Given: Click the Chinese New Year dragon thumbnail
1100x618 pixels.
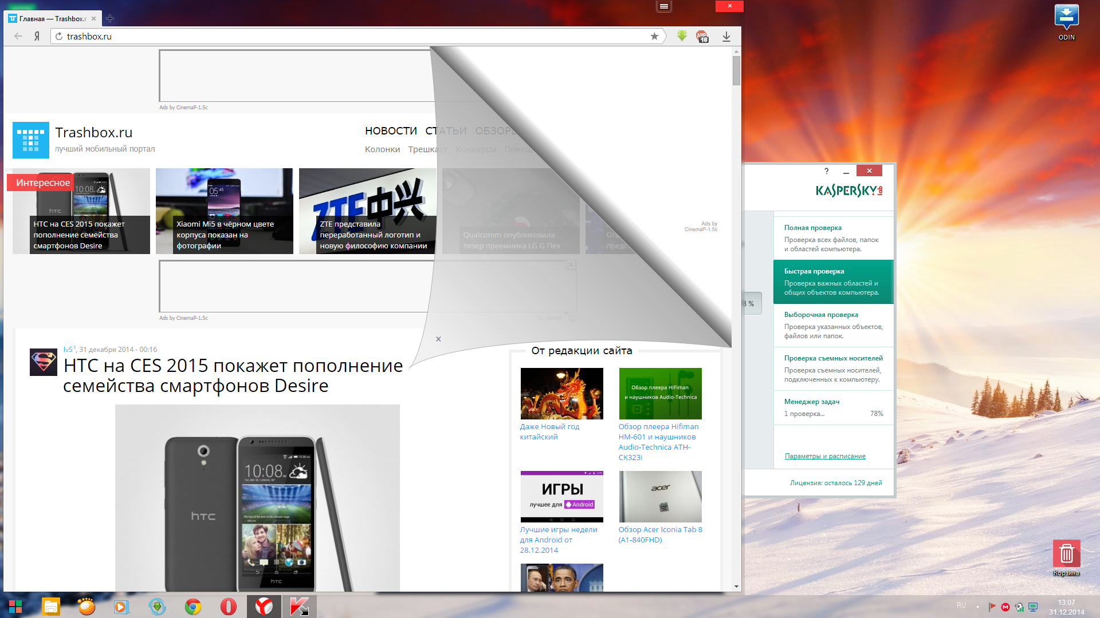Looking at the screenshot, I should (x=561, y=394).
